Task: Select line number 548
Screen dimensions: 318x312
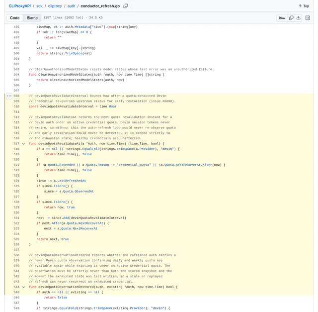Action: [16, 308]
